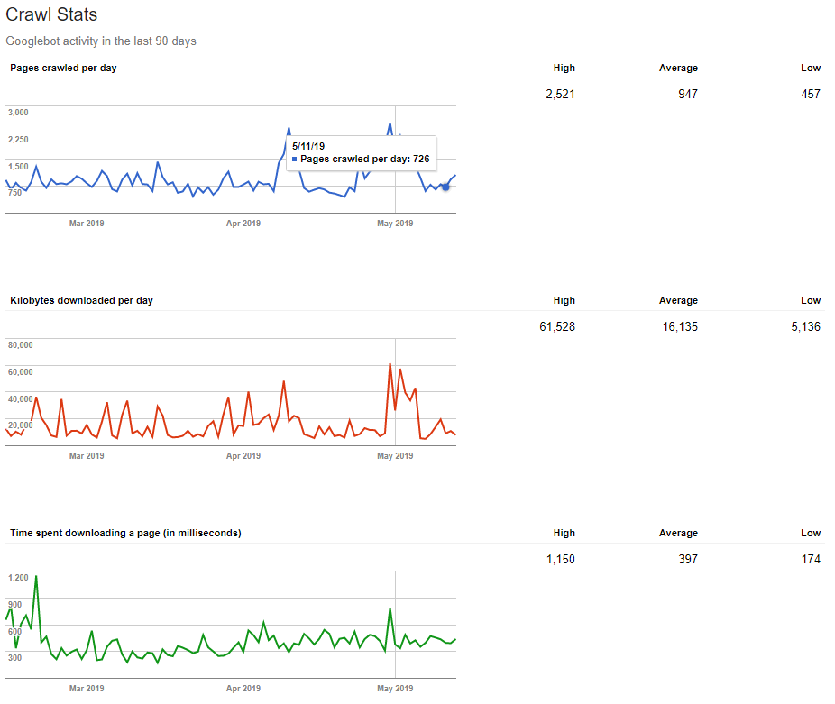835x704 pixels.
Task: Click the 20,000 axis label on red chart
Action: 20,425
